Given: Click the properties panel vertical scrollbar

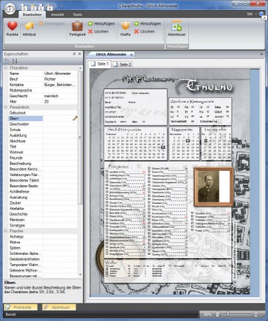Looking at the screenshot, I should point(80,137).
